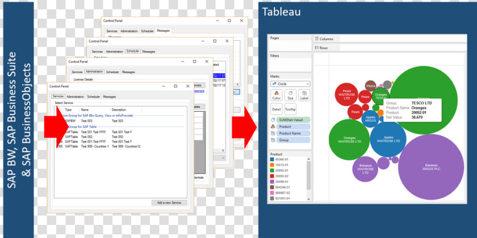Select Administration tab in third Control Panel
Image resolution: width=477 pixels, height=238 pixels.
coord(94,72)
